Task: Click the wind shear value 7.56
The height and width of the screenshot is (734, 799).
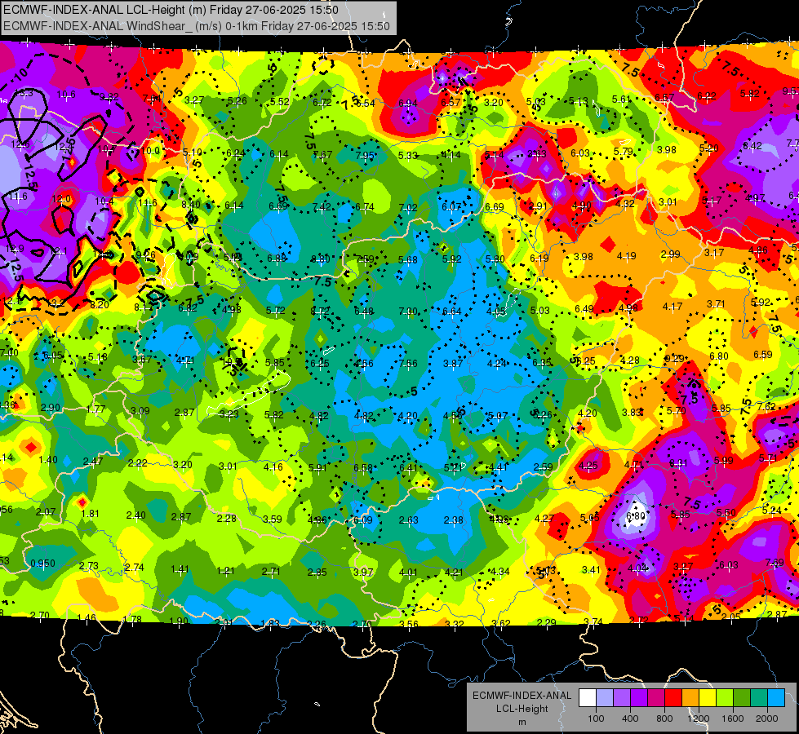Action: [x=408, y=363]
